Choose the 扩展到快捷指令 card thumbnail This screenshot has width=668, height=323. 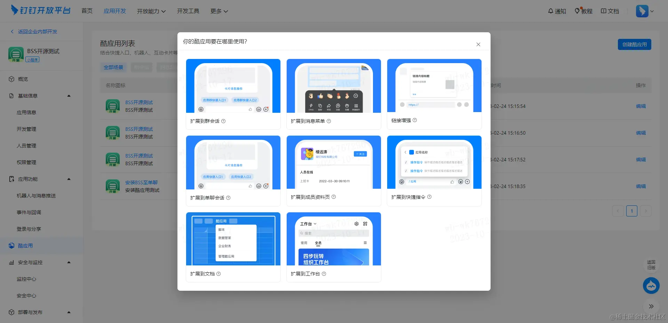434,162
